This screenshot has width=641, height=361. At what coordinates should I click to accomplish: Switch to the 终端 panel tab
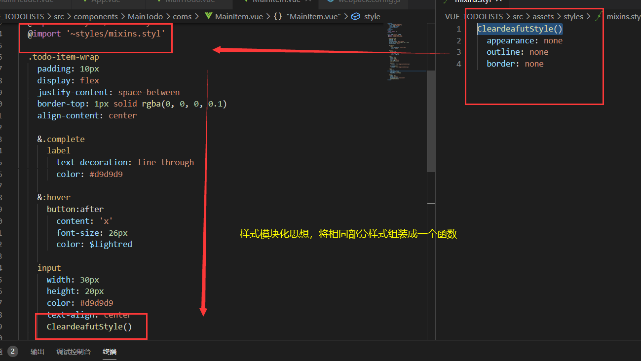click(110, 352)
